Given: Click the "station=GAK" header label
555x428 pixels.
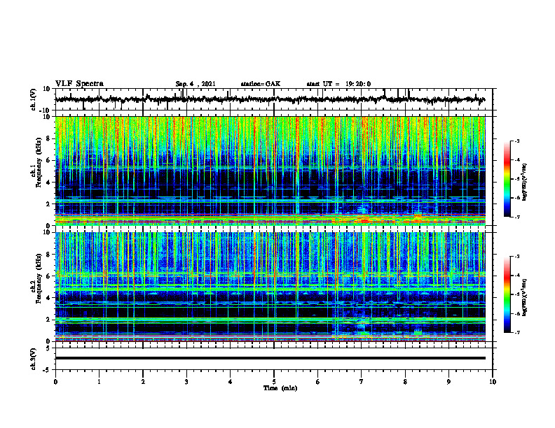Looking at the screenshot, I should click(x=261, y=84).
